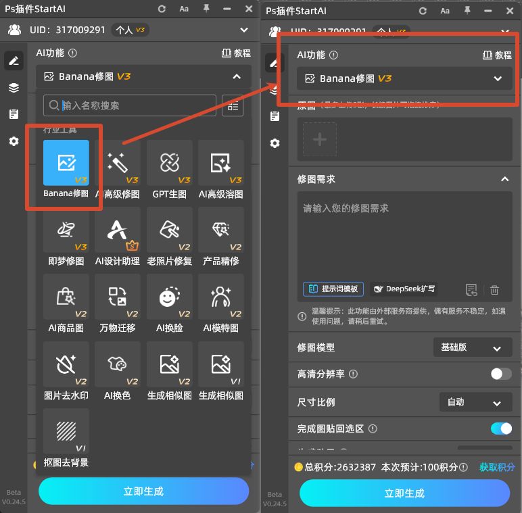Pin the left StartAI window
Image resolution: width=522 pixels, height=513 pixels.
pos(206,9)
